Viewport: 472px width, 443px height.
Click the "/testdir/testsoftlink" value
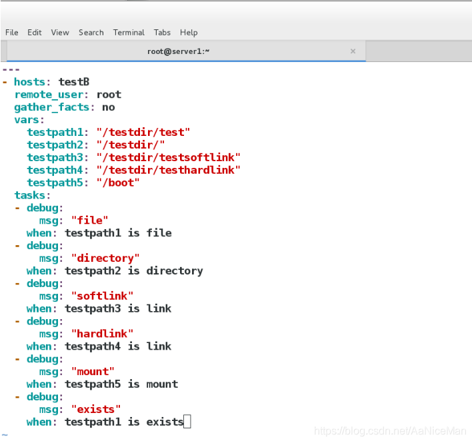point(168,158)
